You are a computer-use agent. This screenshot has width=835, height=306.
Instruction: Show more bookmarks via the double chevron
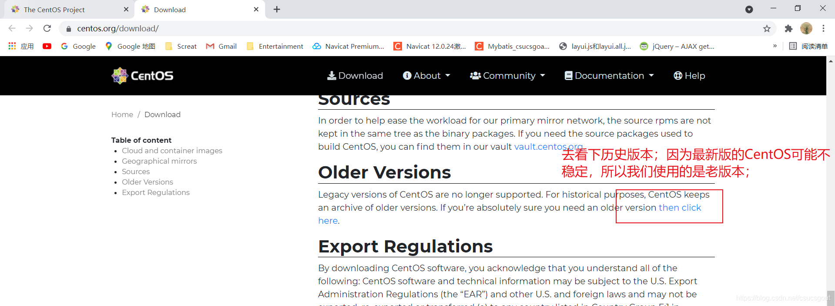click(x=775, y=46)
